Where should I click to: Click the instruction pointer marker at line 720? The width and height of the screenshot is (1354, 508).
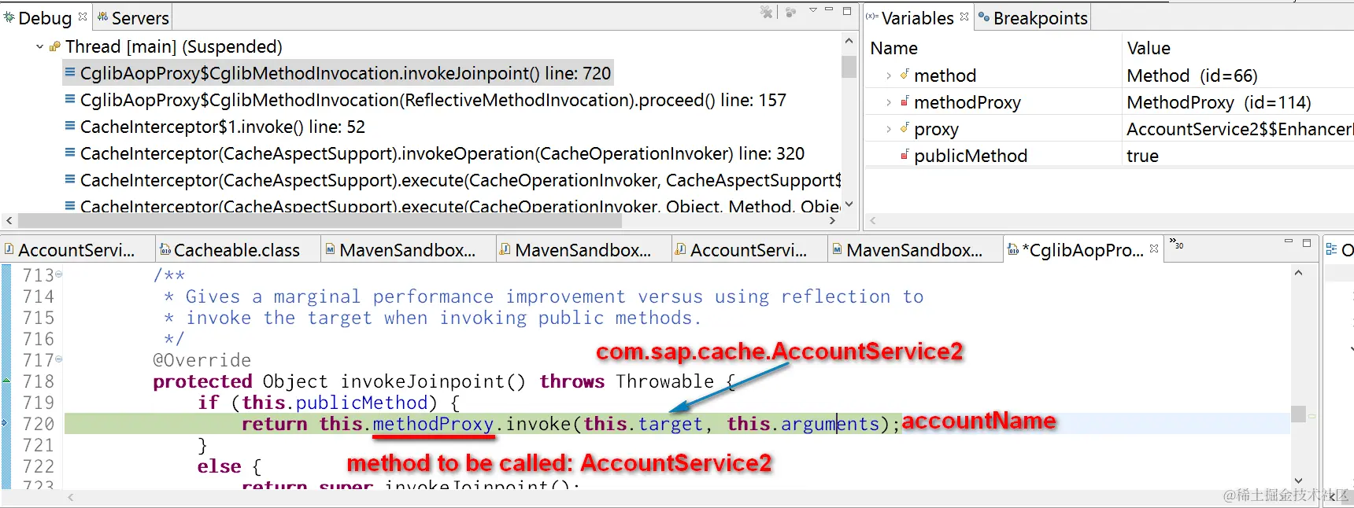(x=6, y=423)
